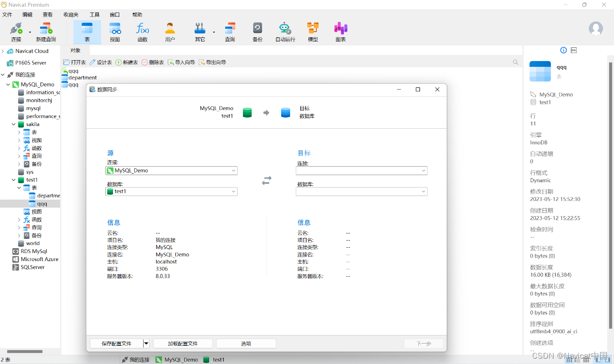
Task: Select the 函数 (Function) toolbar icon
Action: 142,32
